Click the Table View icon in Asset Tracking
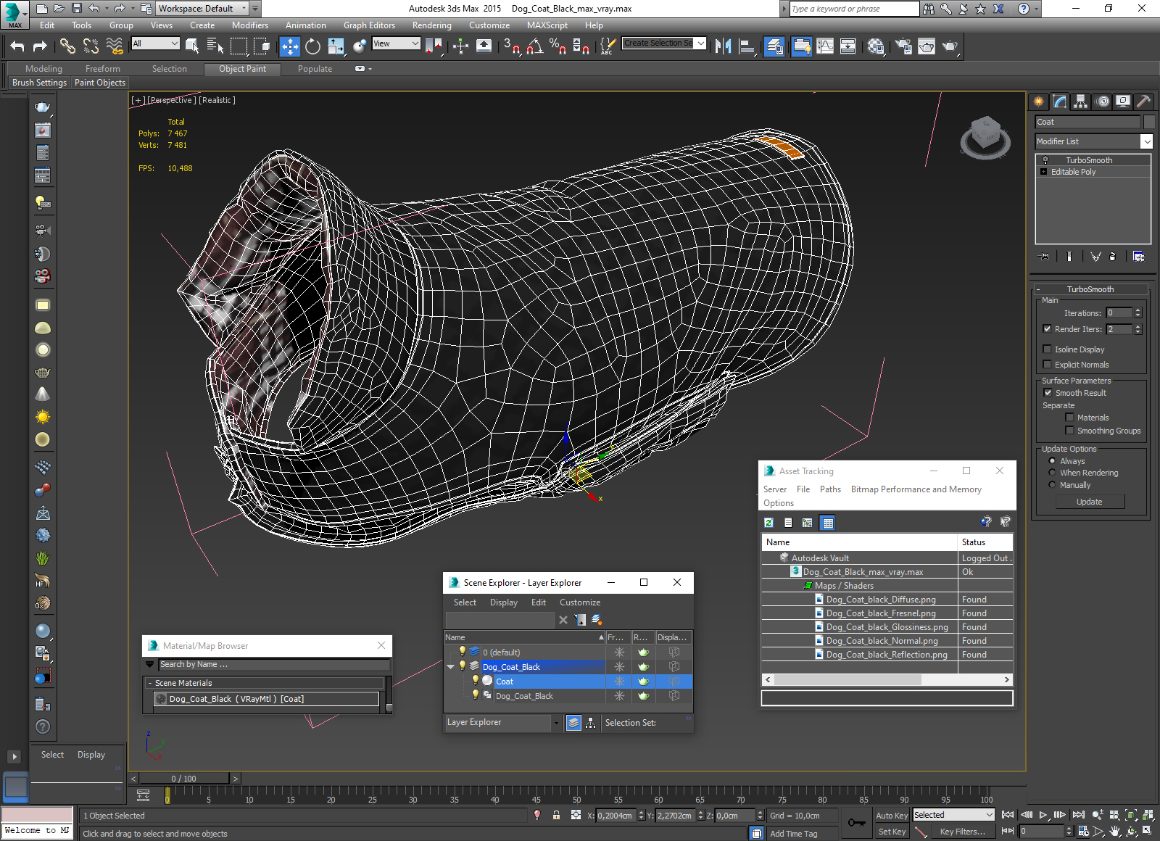Viewport: 1160px width, 841px height. click(828, 523)
